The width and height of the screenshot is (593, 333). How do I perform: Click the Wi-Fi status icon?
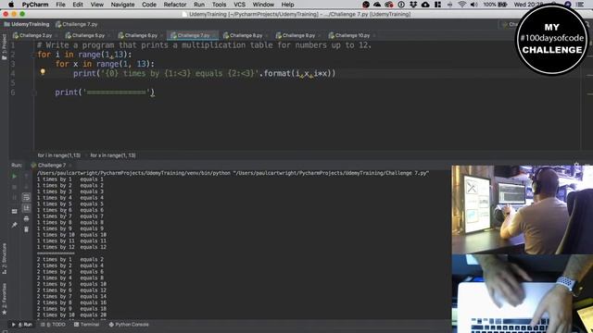(461, 5)
